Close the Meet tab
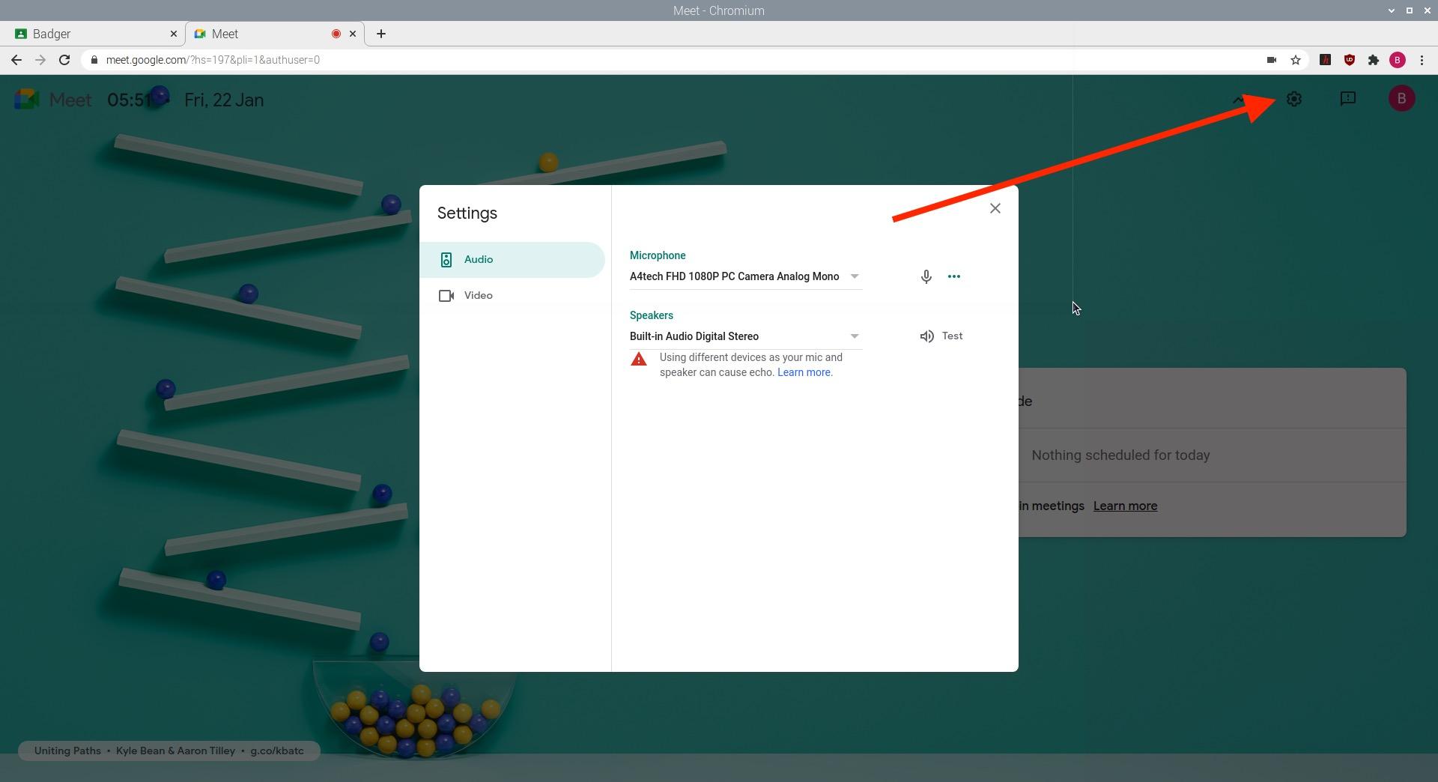 tap(353, 34)
